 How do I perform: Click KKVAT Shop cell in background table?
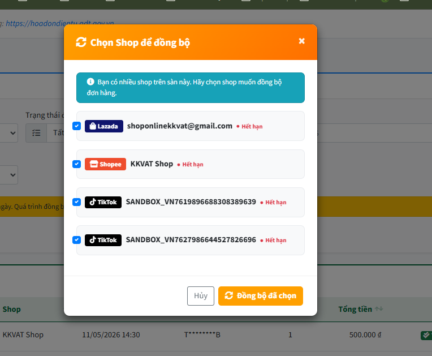point(23,334)
